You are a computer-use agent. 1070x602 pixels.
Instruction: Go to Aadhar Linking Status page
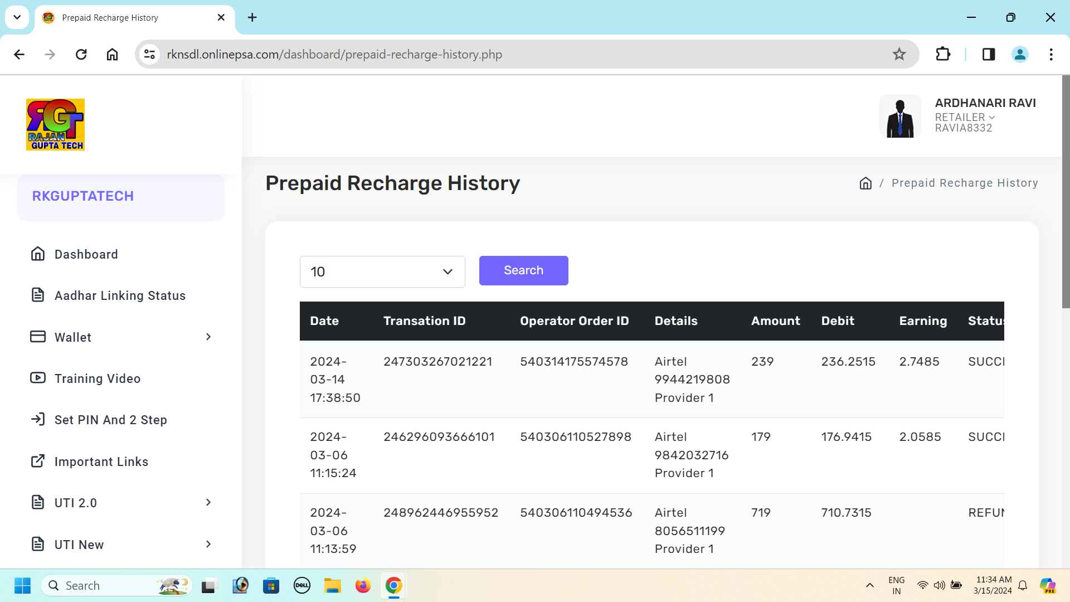(119, 295)
